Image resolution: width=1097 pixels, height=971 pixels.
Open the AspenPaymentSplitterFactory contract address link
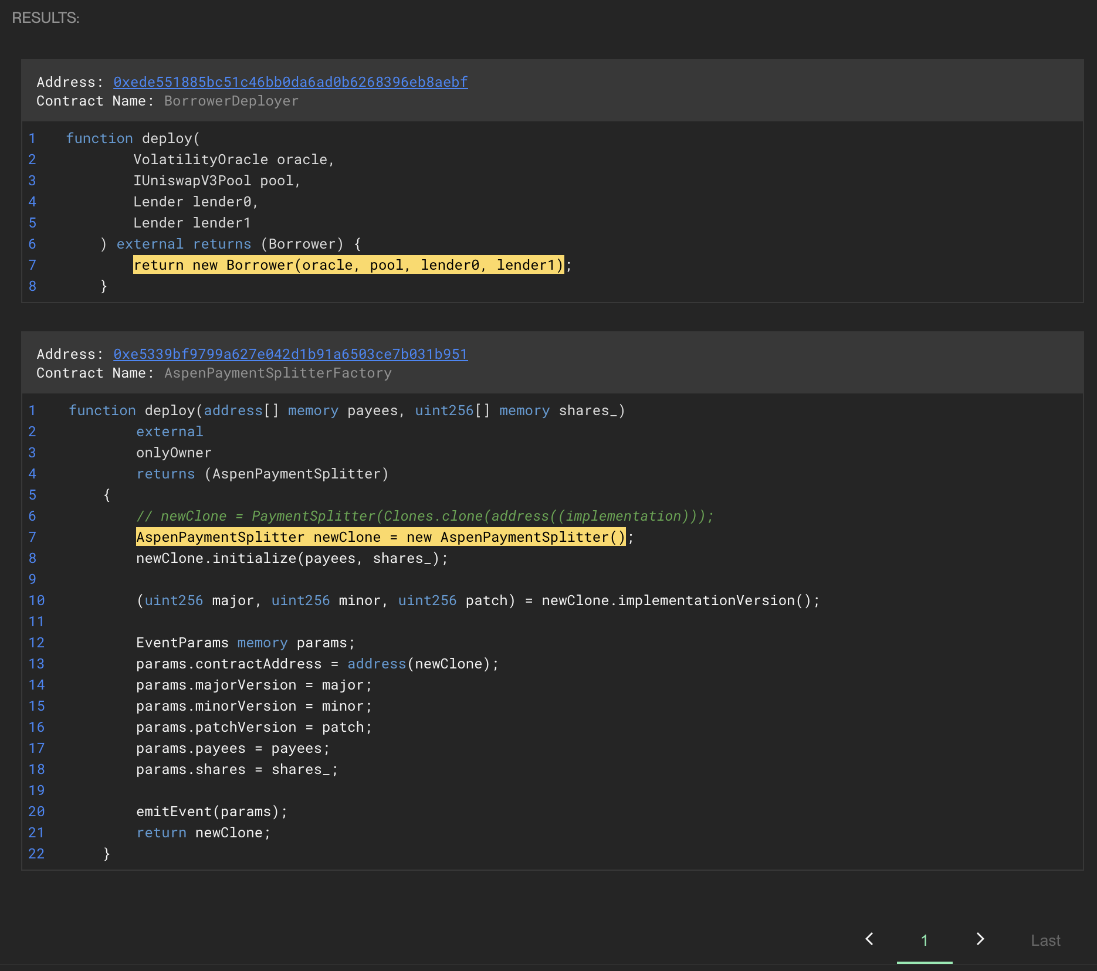290,354
